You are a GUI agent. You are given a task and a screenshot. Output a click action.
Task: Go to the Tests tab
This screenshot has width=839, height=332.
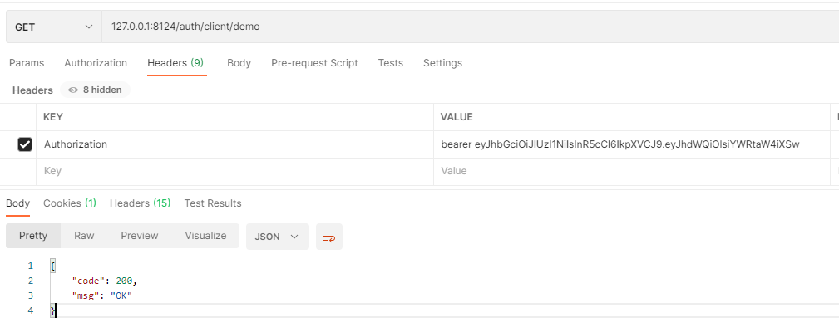tap(390, 63)
